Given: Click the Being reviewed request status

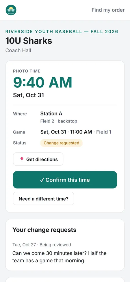Looking at the screenshot, I should pyautogui.click(x=55, y=245).
